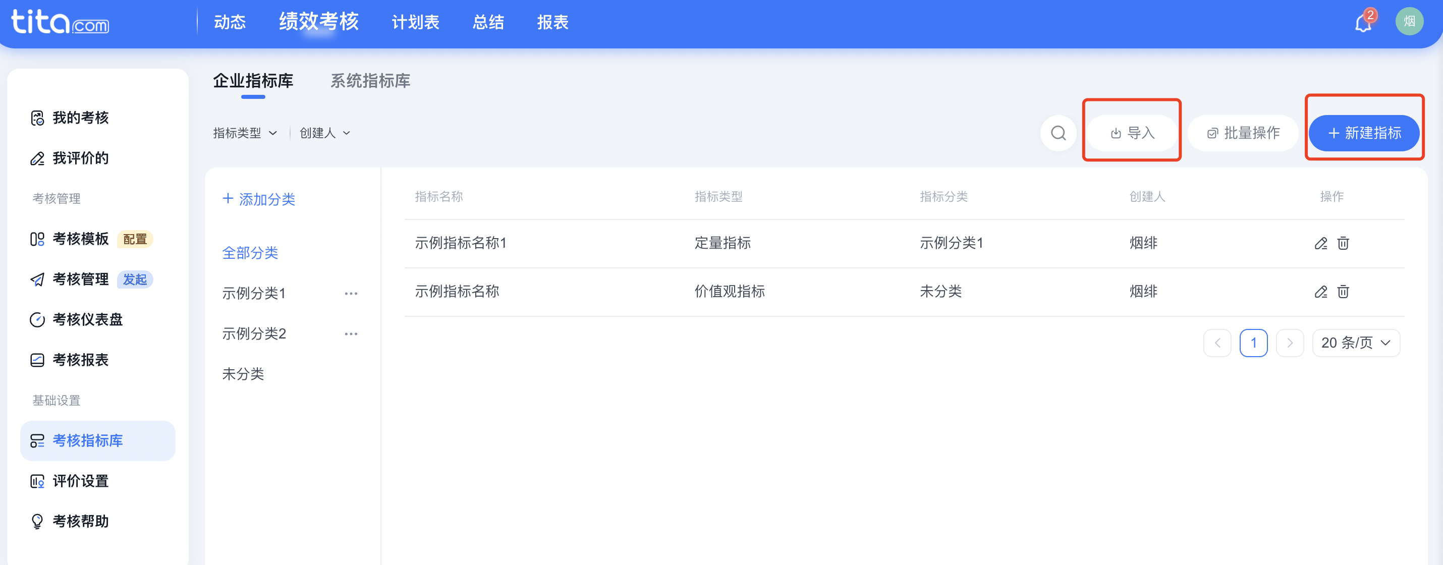Open the notification bell
Screen dimensions: 1443x565
pyautogui.click(x=1363, y=23)
